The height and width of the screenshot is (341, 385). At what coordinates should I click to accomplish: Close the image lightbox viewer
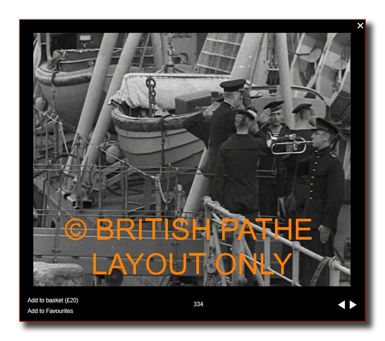coord(360,26)
